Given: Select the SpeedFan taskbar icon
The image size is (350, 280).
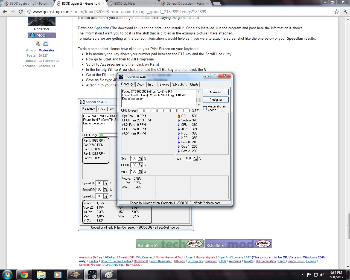Looking at the screenshot, I should pos(92,275).
